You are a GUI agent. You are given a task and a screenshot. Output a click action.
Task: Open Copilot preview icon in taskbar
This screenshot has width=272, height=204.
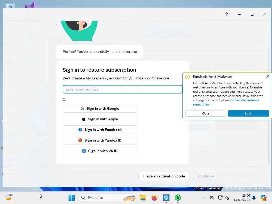[263, 198]
